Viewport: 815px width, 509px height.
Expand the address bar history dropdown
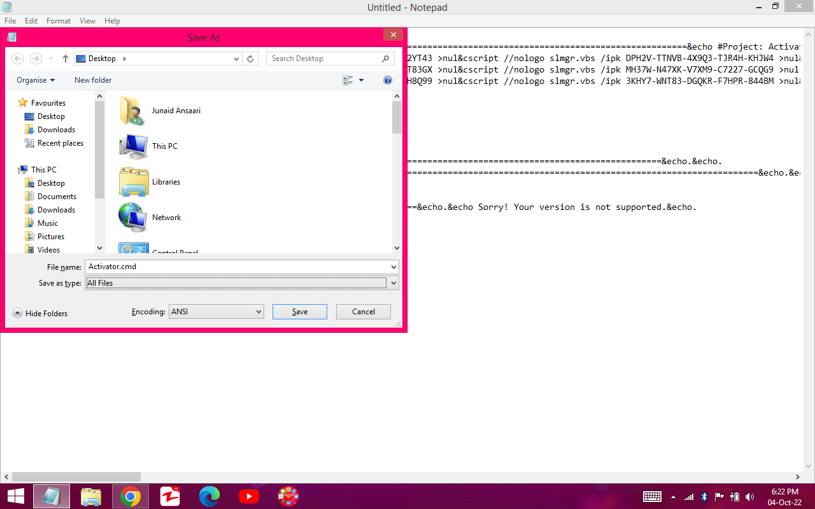pyautogui.click(x=236, y=59)
